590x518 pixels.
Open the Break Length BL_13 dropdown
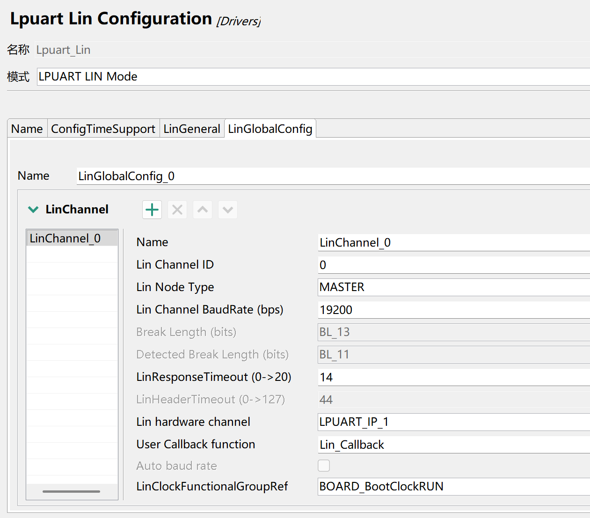[454, 332]
